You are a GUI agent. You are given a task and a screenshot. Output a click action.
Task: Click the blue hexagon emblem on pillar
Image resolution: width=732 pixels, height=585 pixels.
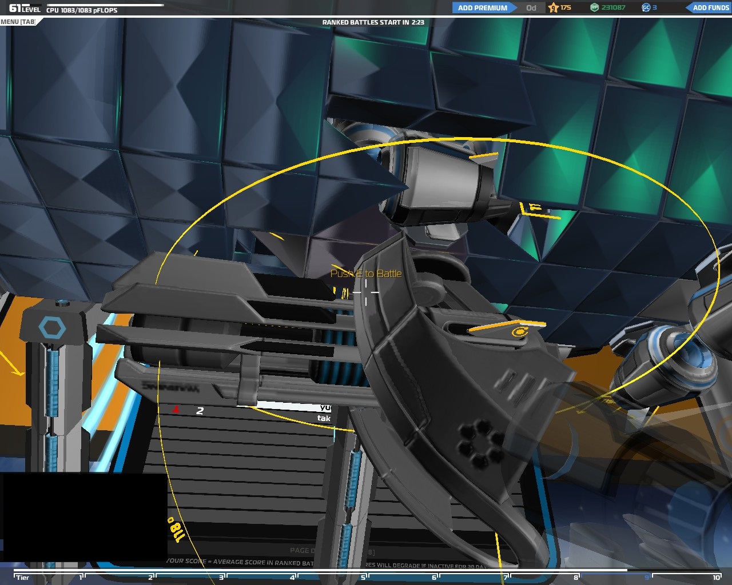(52, 328)
